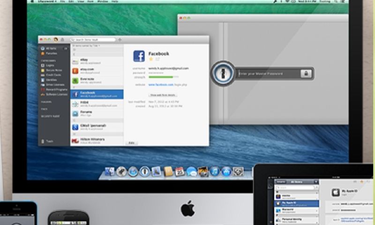Select the etsy.com login entry

[x=97, y=71]
